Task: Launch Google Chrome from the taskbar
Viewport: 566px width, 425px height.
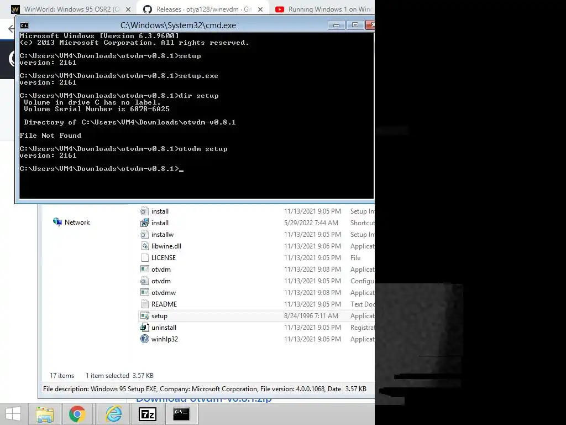Action: tap(77, 414)
